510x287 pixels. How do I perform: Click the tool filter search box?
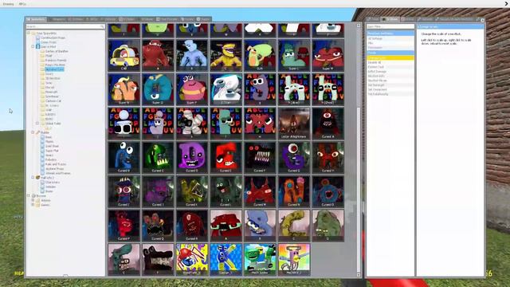(x=390, y=26)
